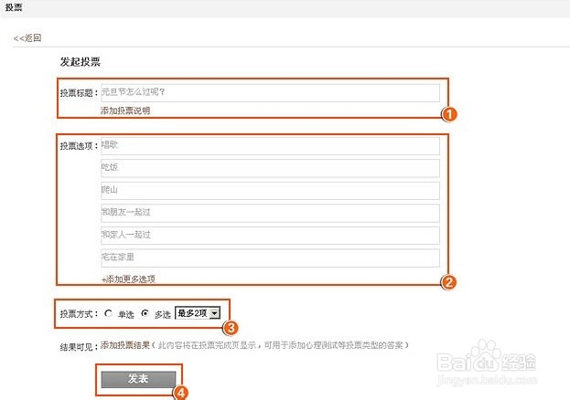
Task: Open the 添加投票说明 link
Action: pyautogui.click(x=125, y=111)
